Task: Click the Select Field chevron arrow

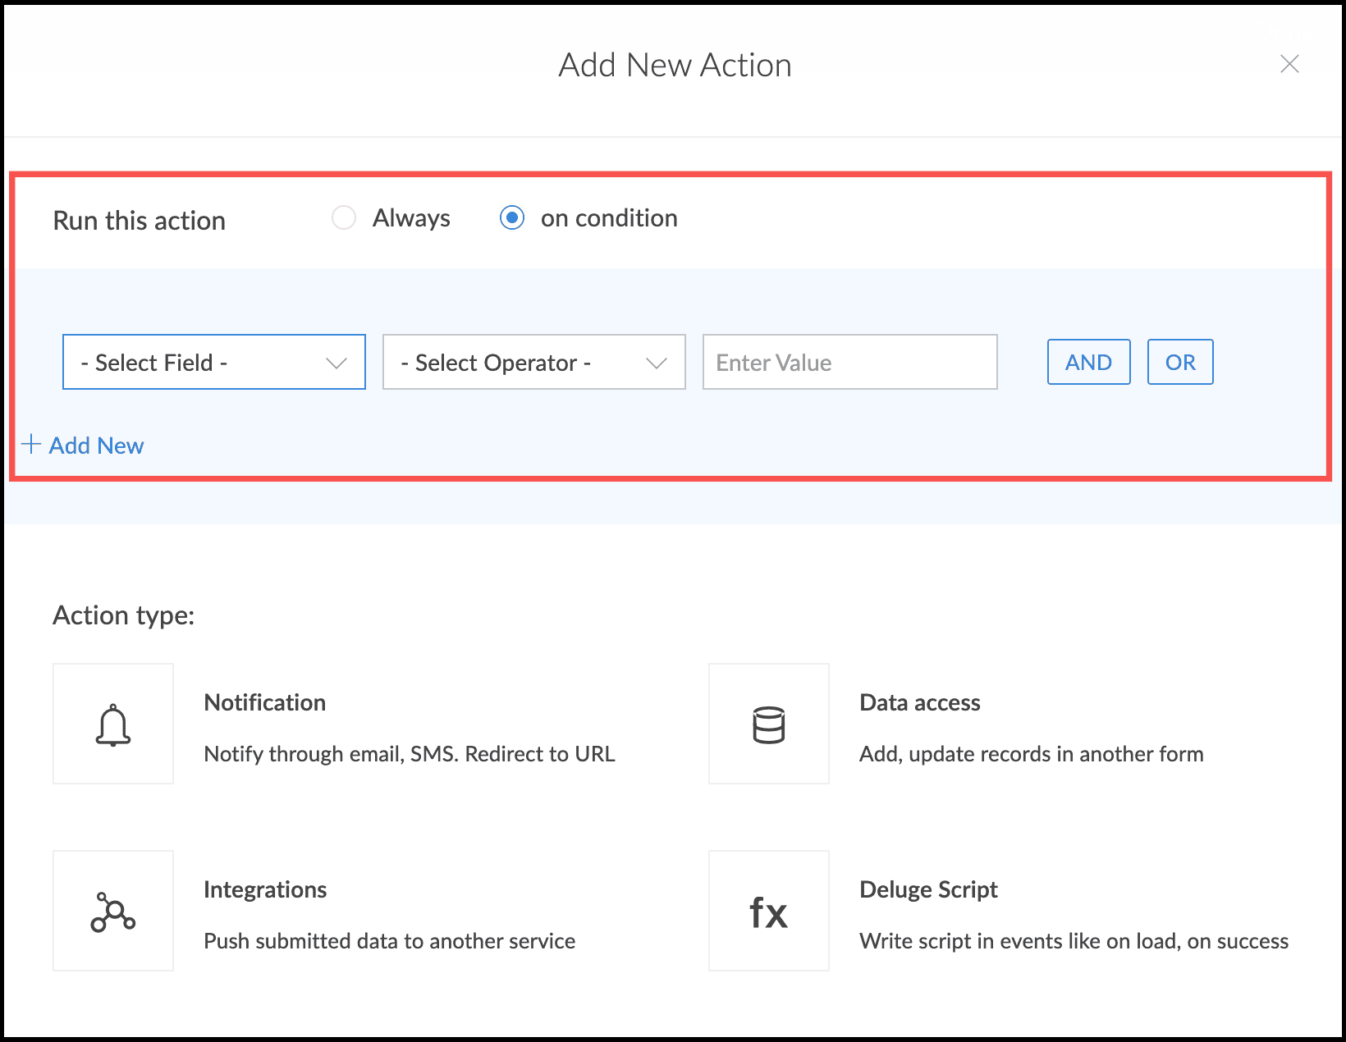Action: pyautogui.click(x=336, y=363)
